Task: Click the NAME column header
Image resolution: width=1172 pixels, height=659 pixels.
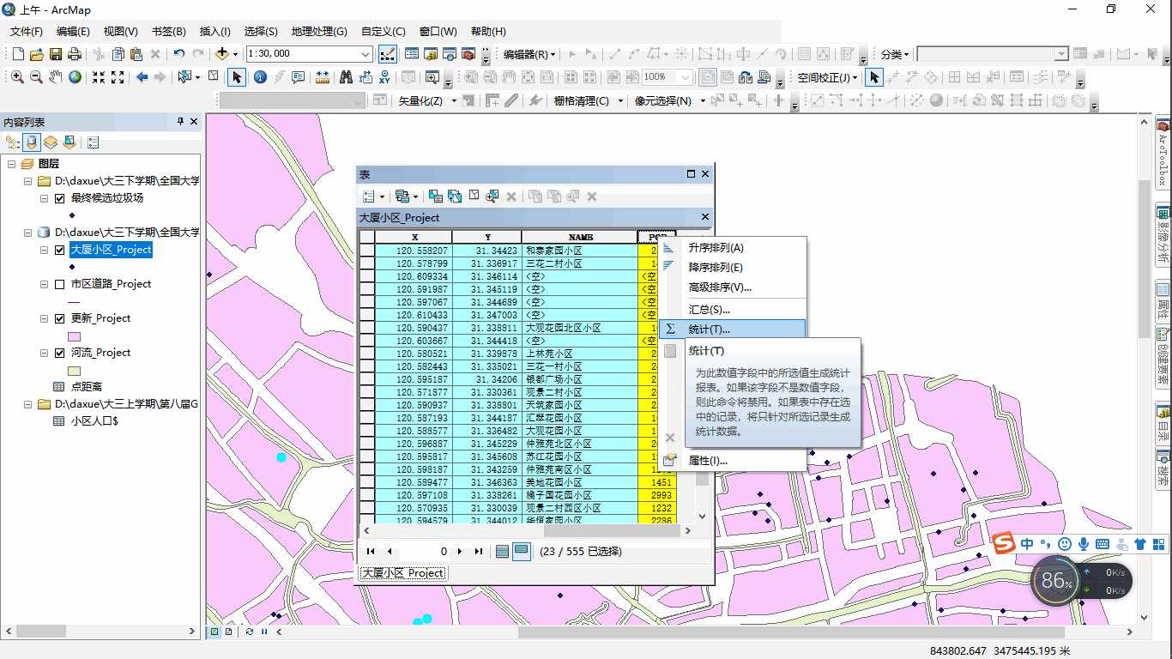Action: click(580, 238)
